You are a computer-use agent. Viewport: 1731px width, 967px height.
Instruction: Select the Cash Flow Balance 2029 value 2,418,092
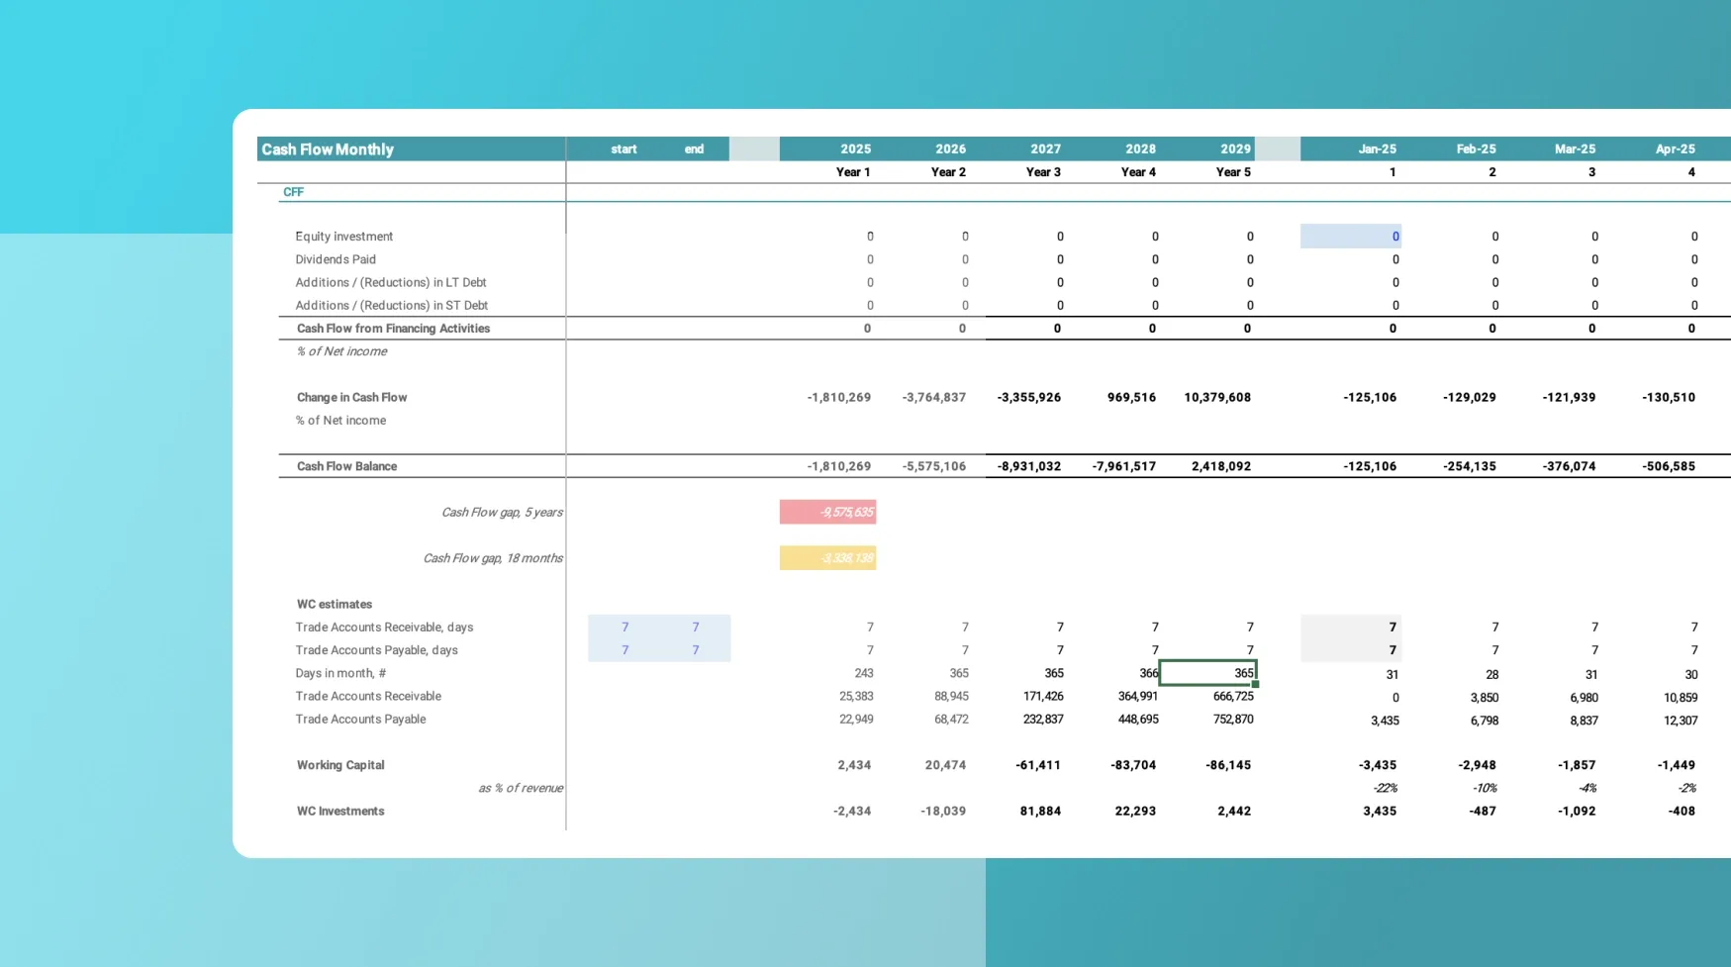tap(1220, 466)
